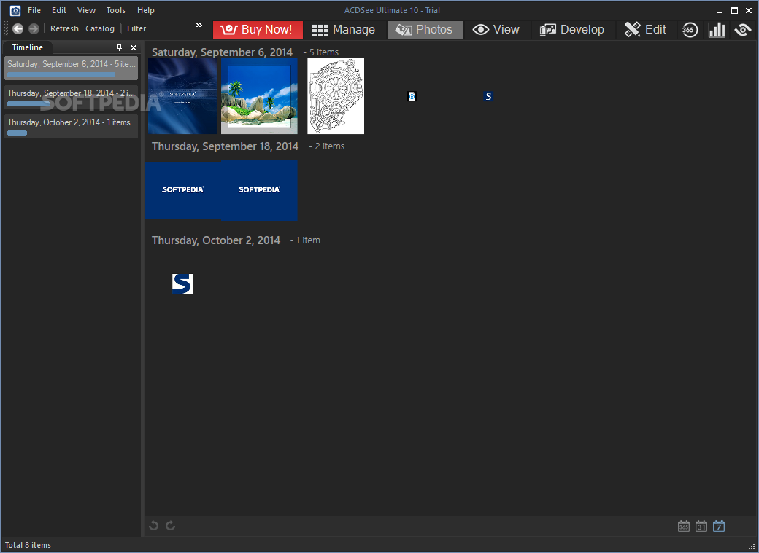Screen dimensions: 759x553
Task: Close the Timeline panel
Action: click(x=134, y=47)
